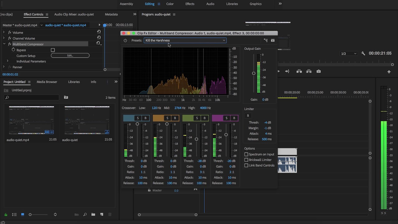Enable Link Band Controls option
The image size is (398, 224).
(246, 166)
